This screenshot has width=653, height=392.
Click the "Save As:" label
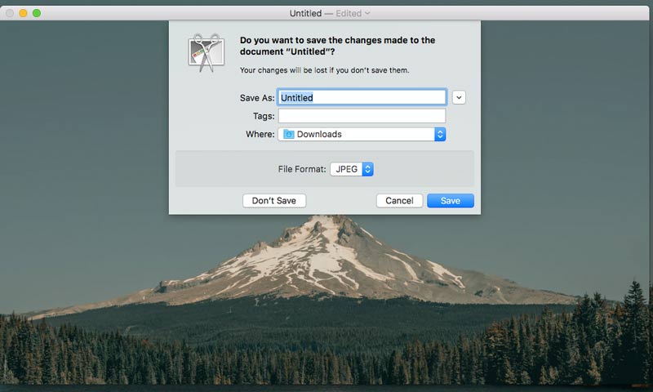pyautogui.click(x=257, y=98)
